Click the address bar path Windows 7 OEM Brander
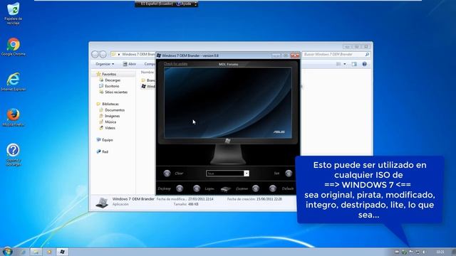Viewport: 456px width, 256px height. pos(138,54)
